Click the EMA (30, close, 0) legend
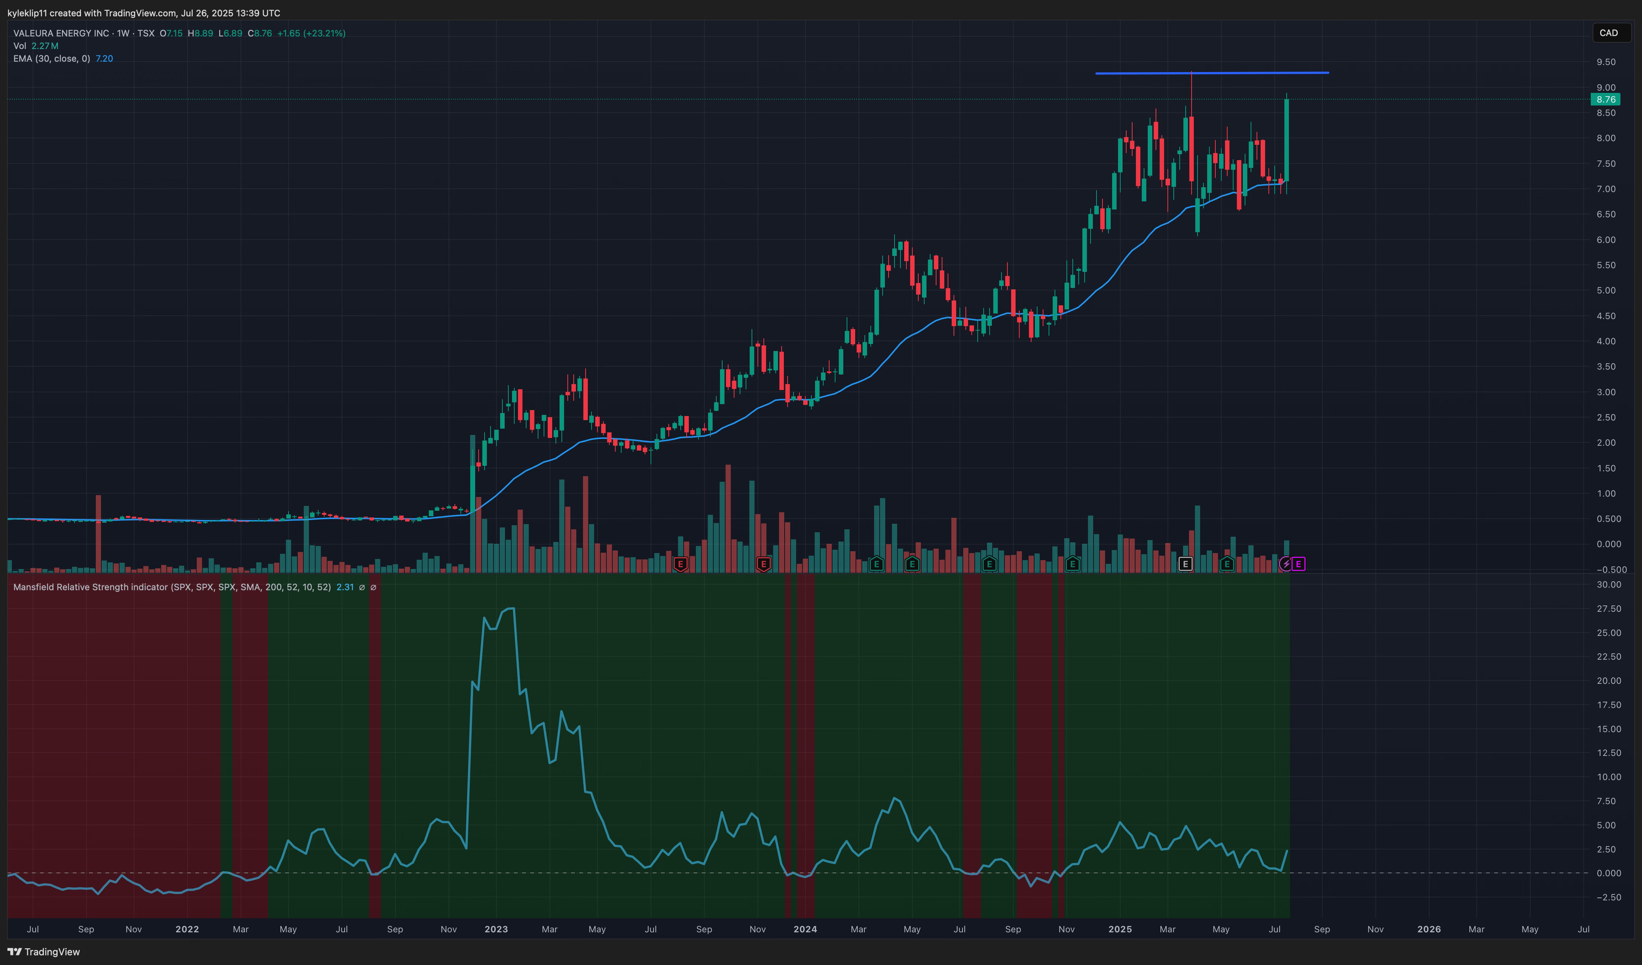 (x=52, y=59)
